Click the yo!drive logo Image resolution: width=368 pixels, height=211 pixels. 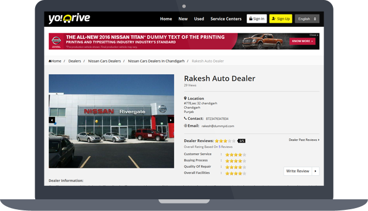pos(69,19)
